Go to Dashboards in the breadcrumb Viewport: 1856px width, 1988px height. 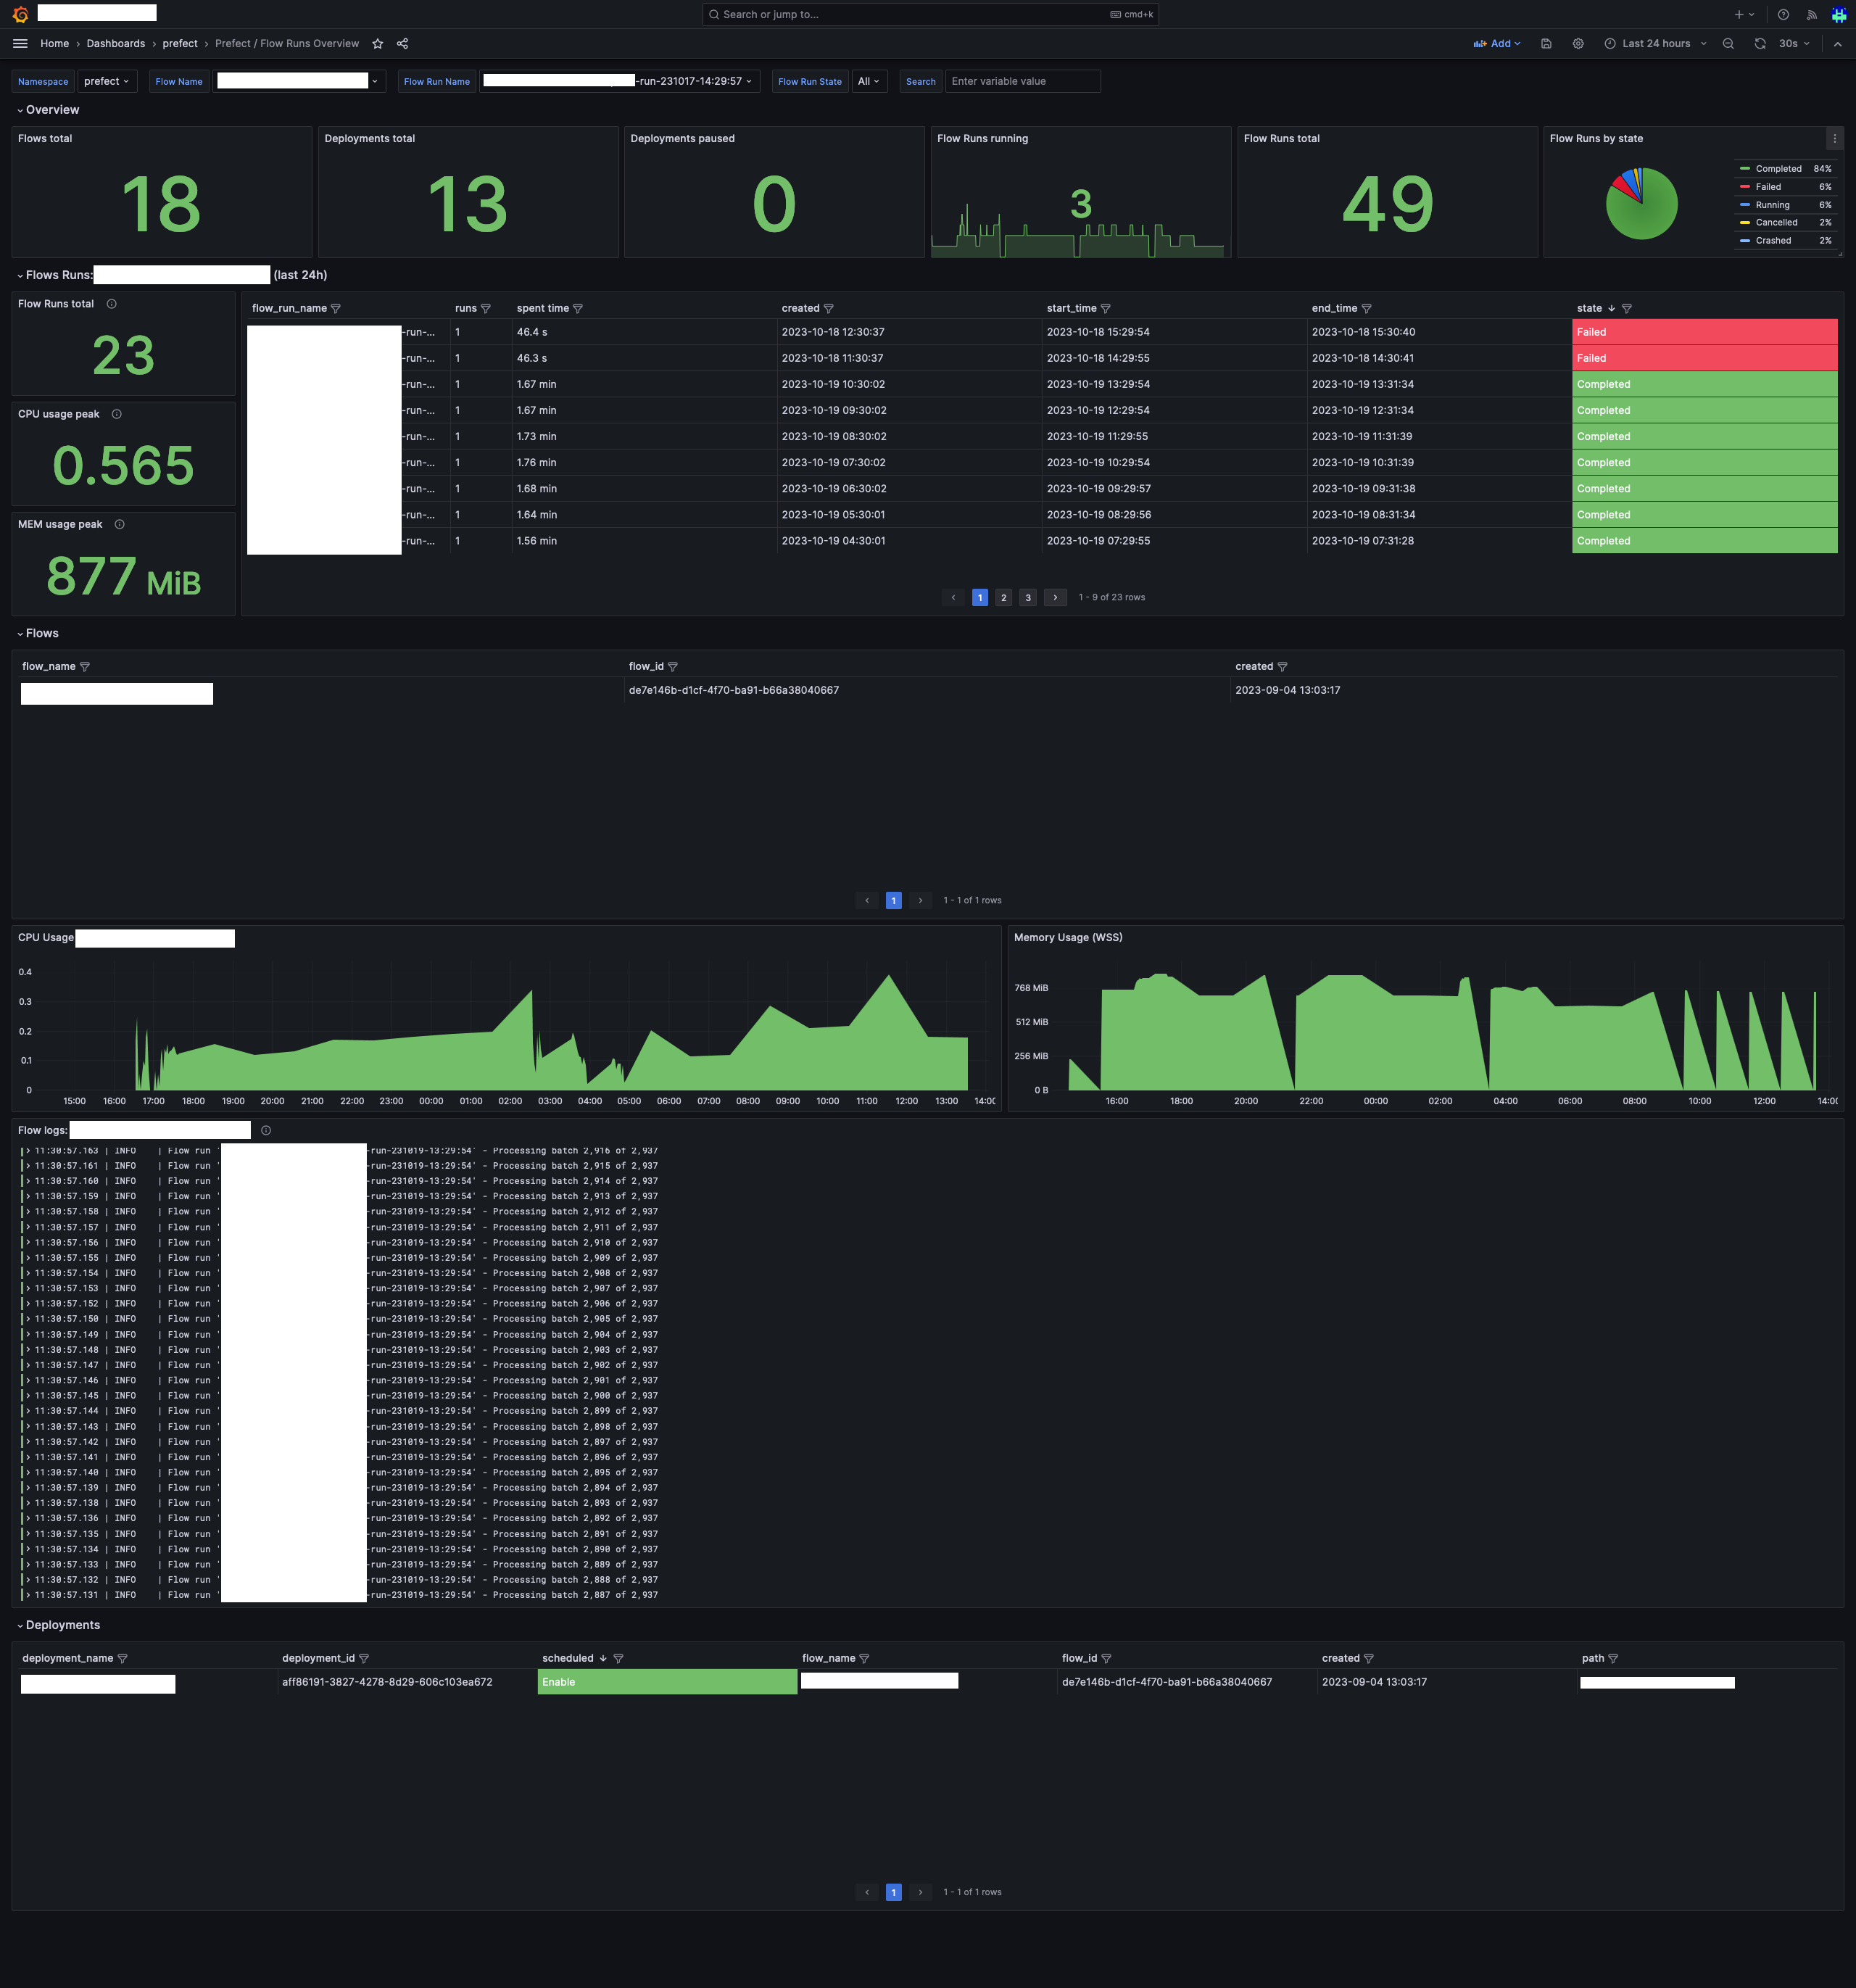pos(116,44)
